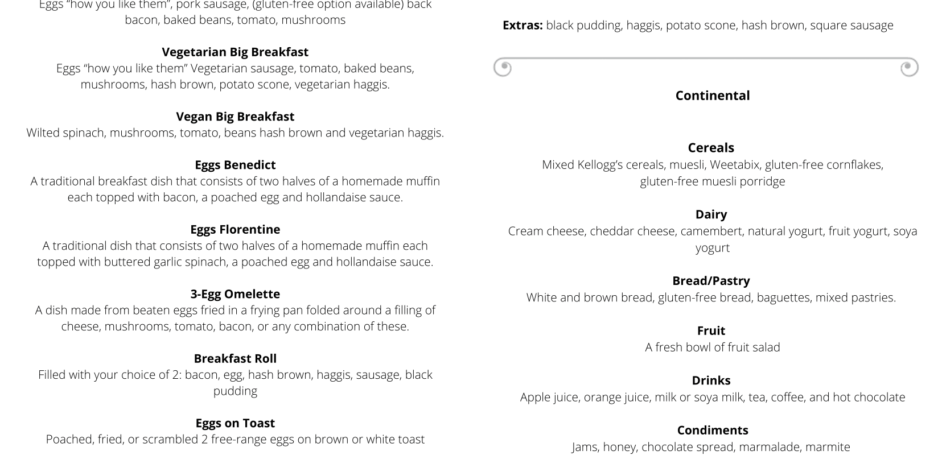Click the left swirl ornament of divider
The height and width of the screenshot is (455, 942).
(503, 67)
